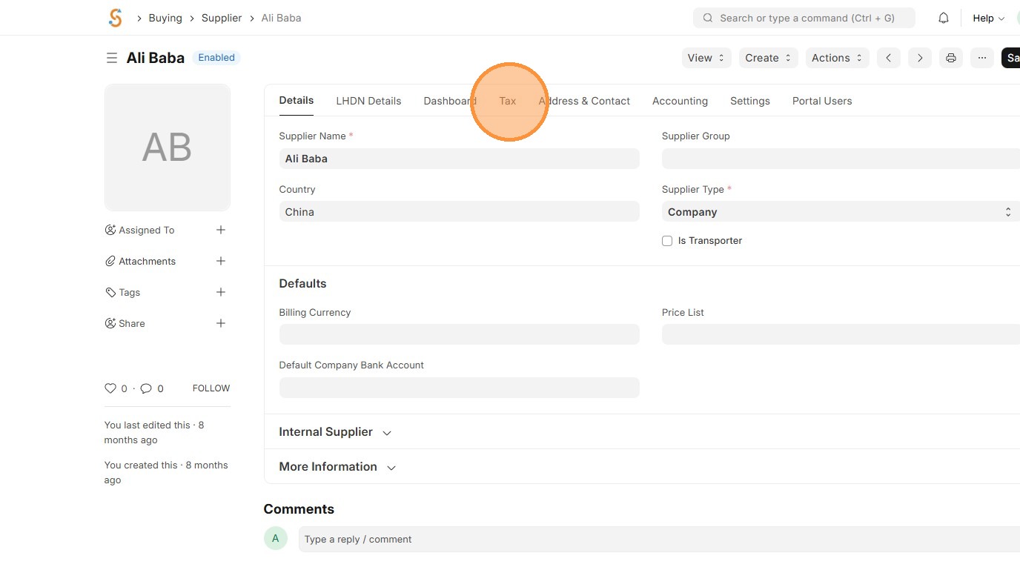
Task: Expand the Internal Supplier section
Action: (x=334, y=432)
